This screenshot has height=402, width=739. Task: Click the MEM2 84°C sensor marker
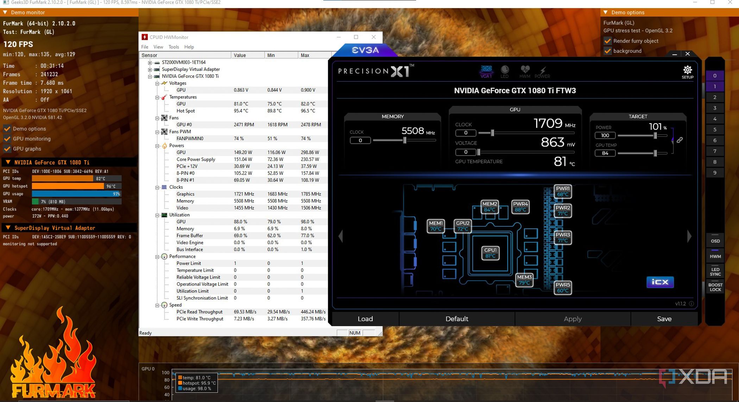click(x=490, y=207)
